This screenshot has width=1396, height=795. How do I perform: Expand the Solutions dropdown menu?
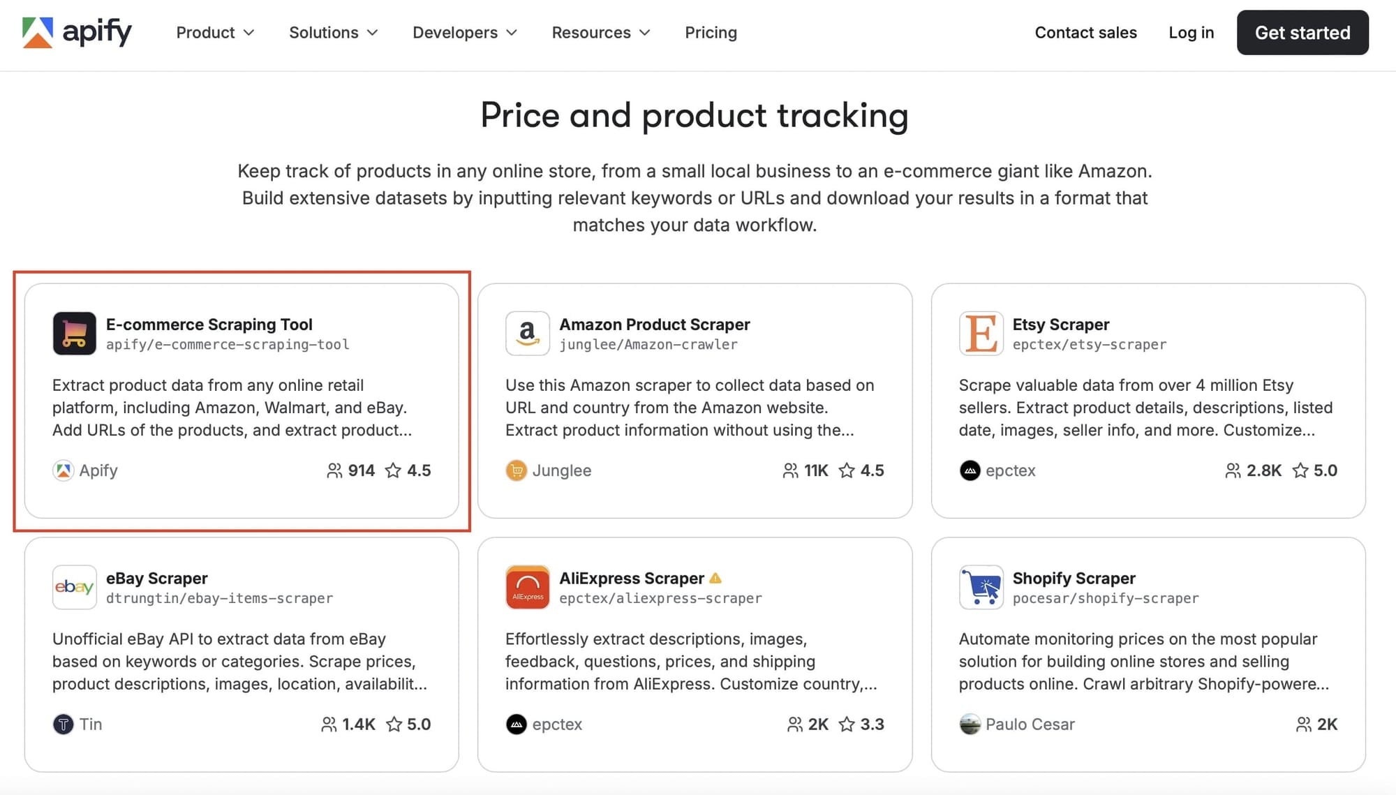tap(333, 33)
